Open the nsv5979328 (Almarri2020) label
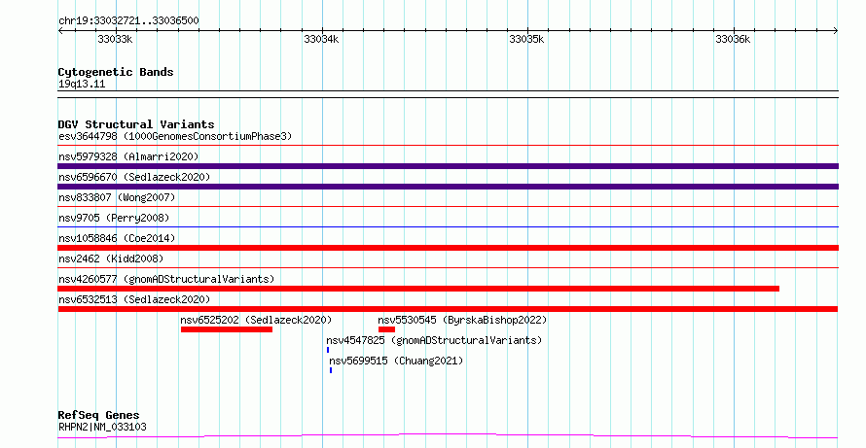The image size is (866, 448). click(x=128, y=156)
